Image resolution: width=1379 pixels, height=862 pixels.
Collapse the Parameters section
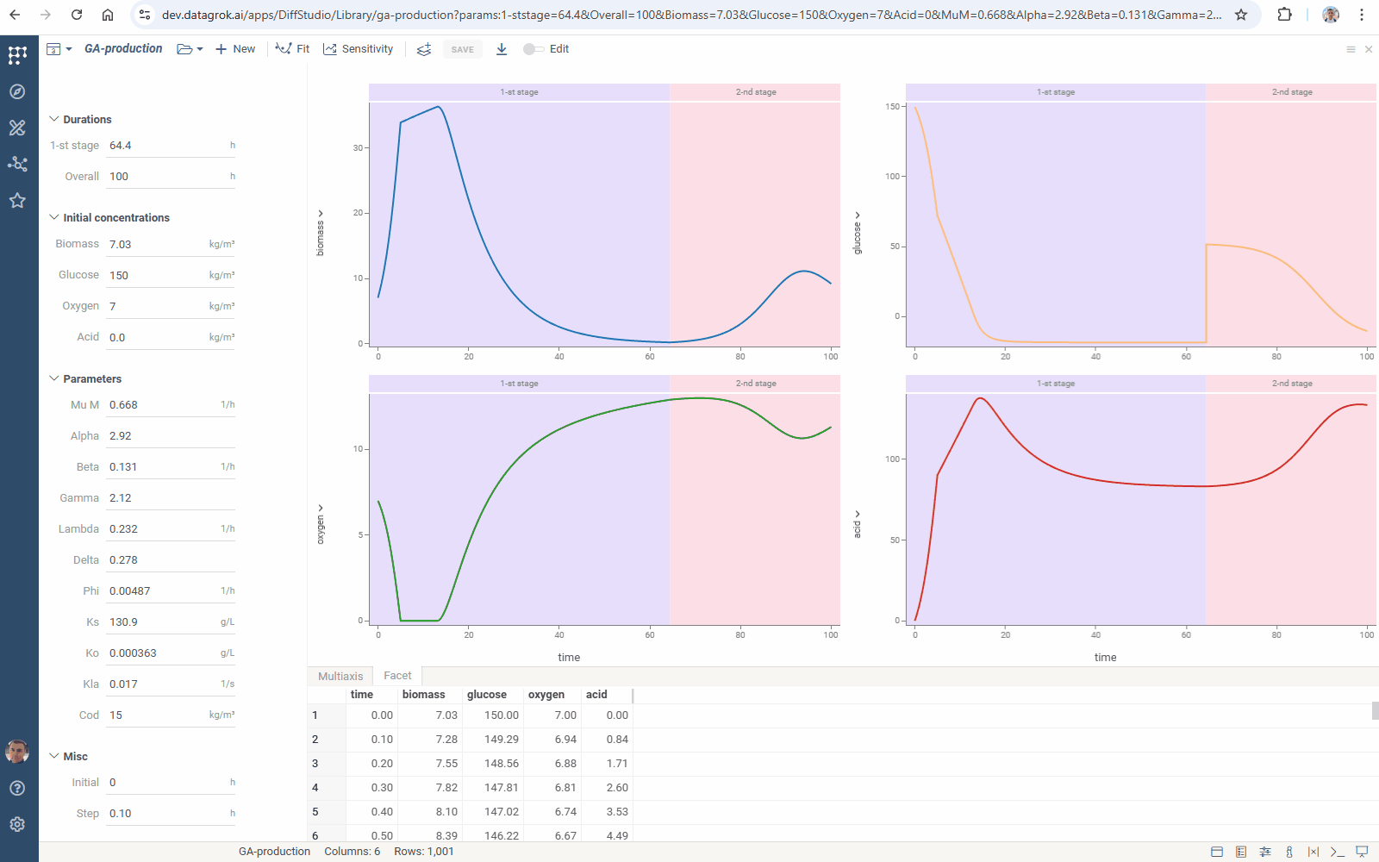point(54,378)
